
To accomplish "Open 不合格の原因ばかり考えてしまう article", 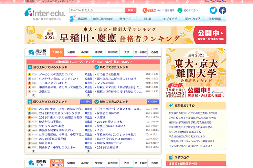I will tap(187, 136).
